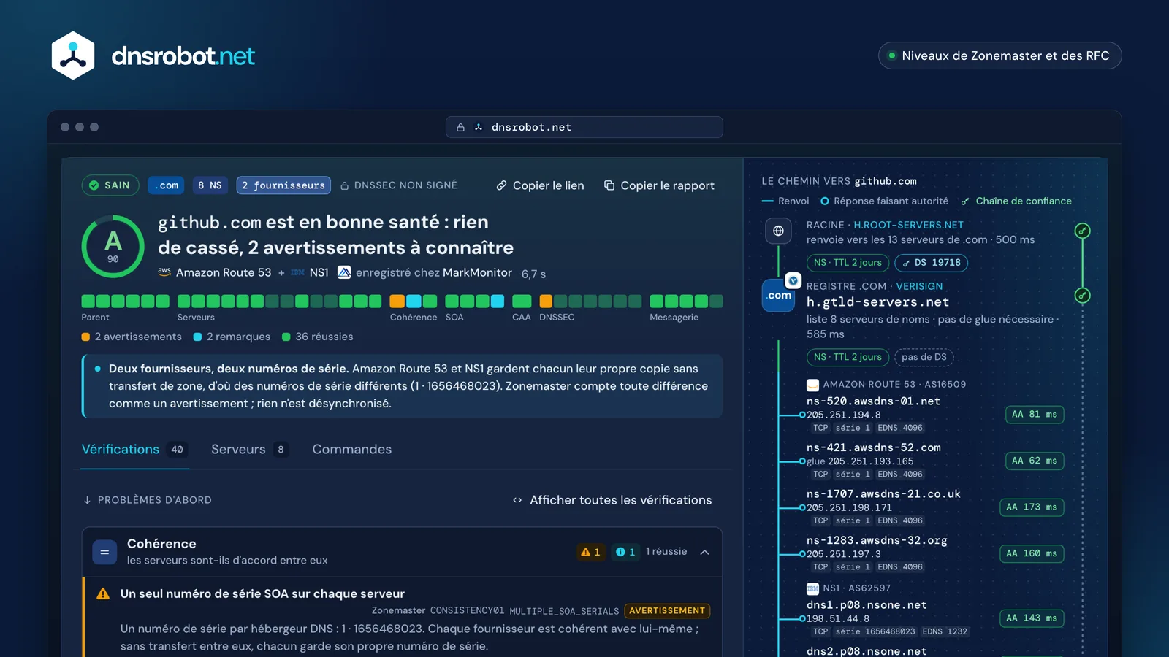
Task: Click the SAIN status badge
Action: point(110,185)
